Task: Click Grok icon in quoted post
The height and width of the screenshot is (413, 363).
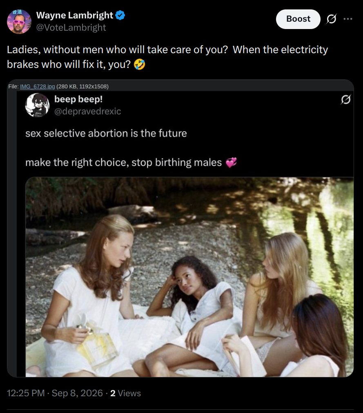Action: click(345, 99)
